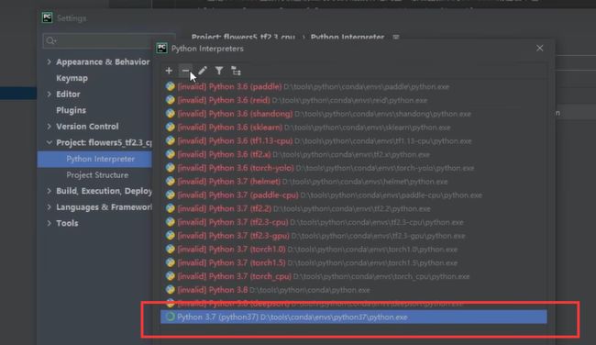Select invalid Python 3.6 (tf2.x) interpreter
Image resolution: width=596 pixels, height=345 pixels.
(x=354, y=154)
